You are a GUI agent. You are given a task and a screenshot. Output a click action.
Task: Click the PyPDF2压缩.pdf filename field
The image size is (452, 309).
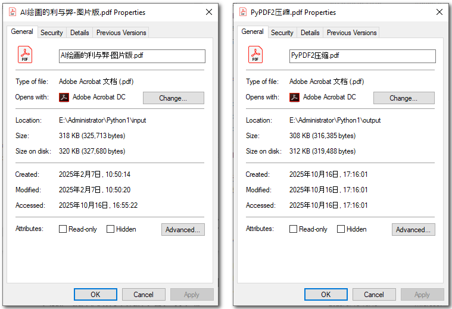[x=362, y=56]
